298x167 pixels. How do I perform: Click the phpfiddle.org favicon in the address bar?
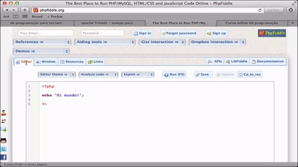pos(35,10)
